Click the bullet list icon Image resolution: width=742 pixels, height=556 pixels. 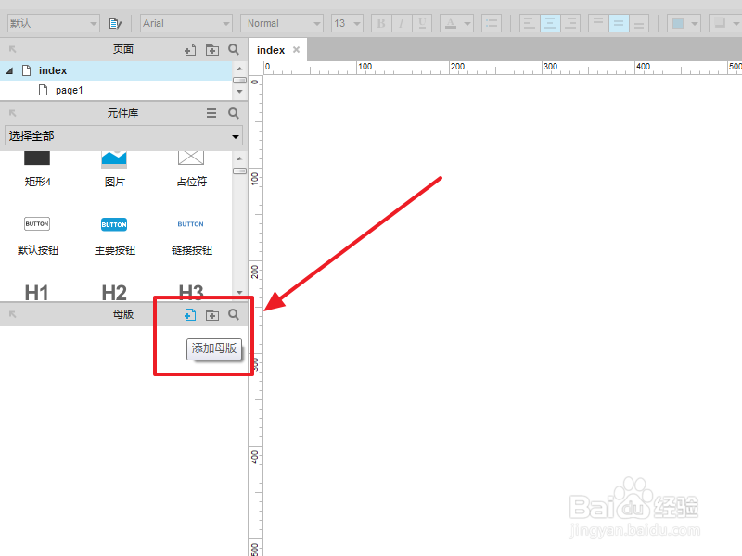pos(492,23)
